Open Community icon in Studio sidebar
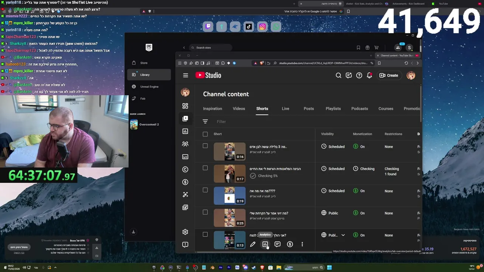 [x=185, y=144]
